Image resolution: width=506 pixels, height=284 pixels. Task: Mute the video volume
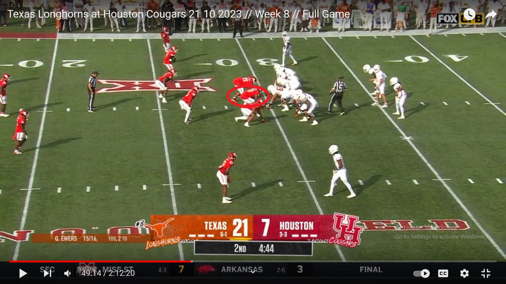click(67, 273)
